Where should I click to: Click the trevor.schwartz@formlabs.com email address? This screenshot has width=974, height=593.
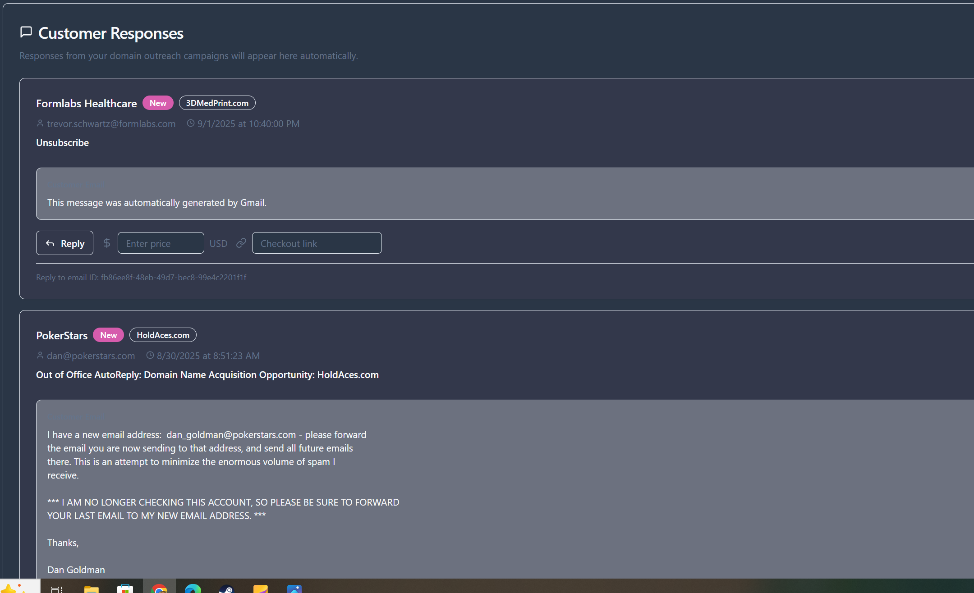tap(111, 123)
